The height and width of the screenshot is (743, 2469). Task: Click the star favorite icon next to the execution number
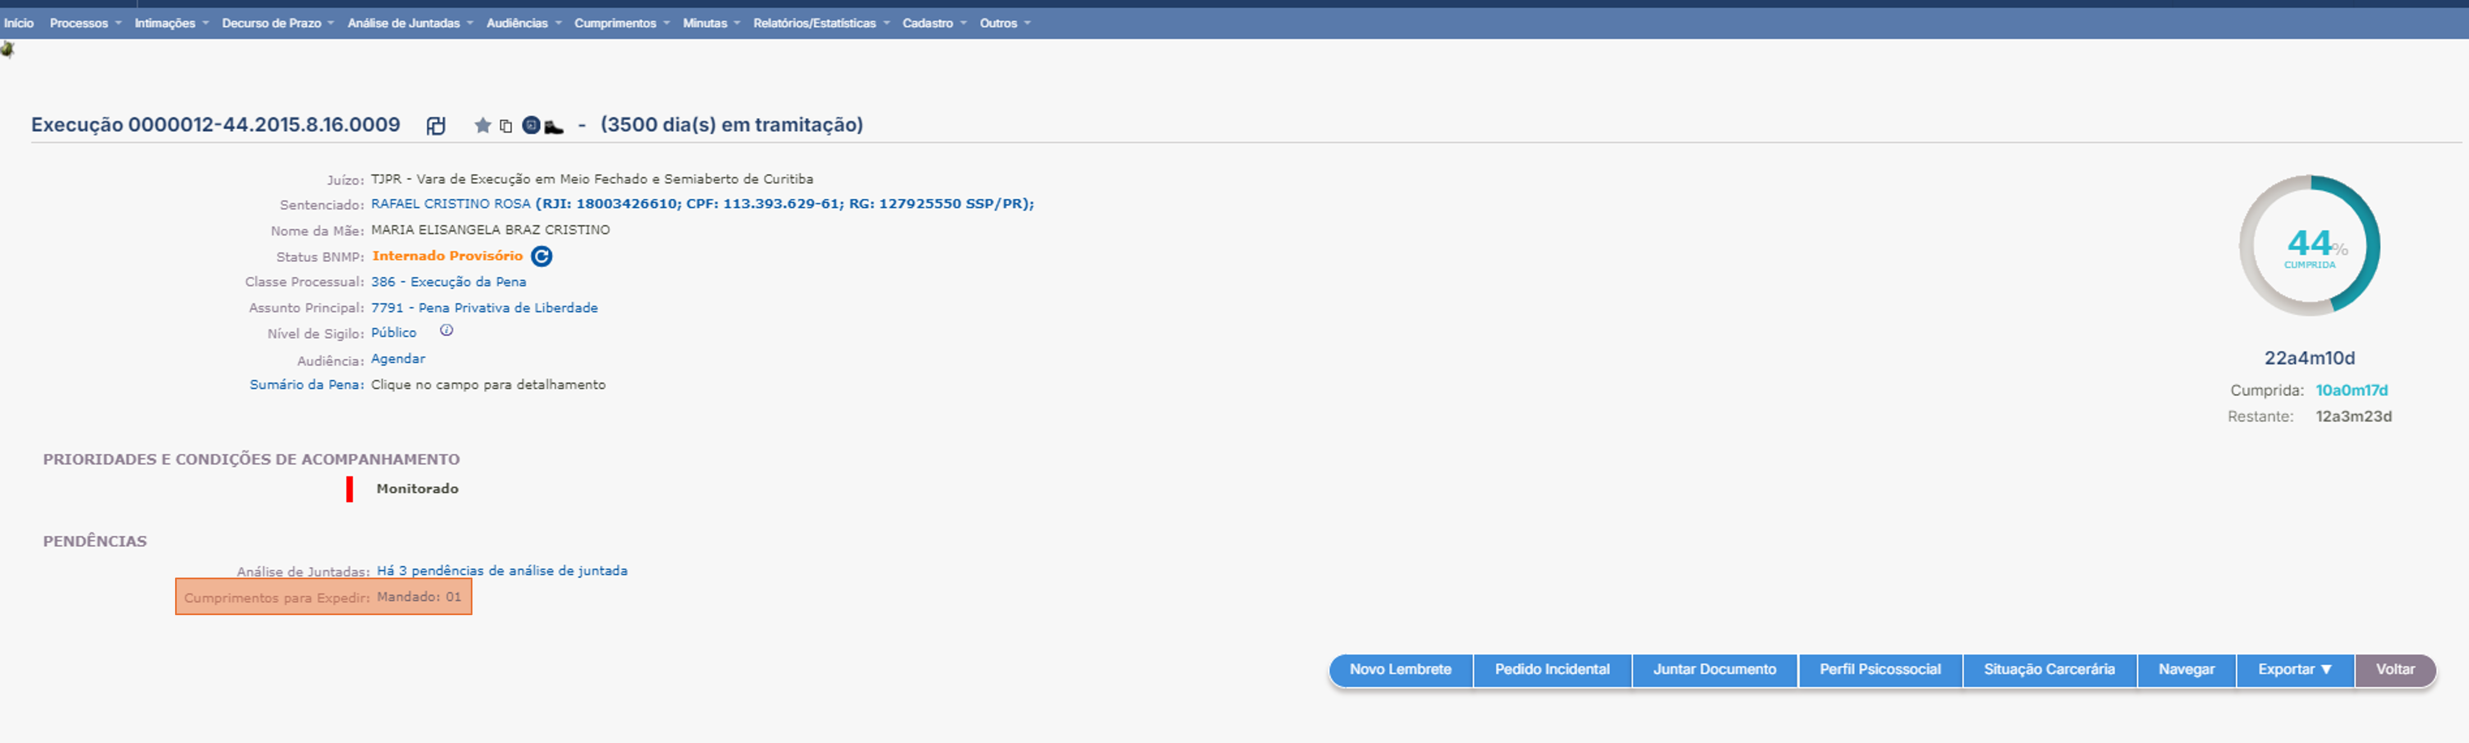coord(482,126)
